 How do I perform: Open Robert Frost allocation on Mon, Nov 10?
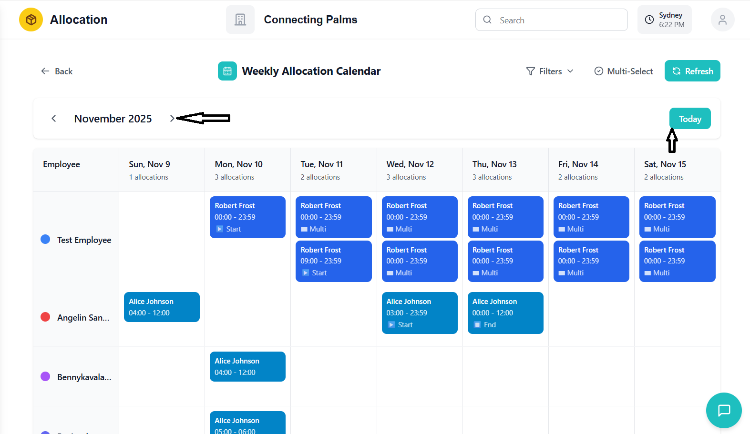[x=247, y=217]
